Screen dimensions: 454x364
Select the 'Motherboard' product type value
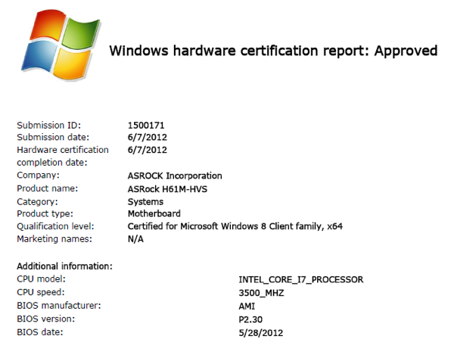coord(154,213)
